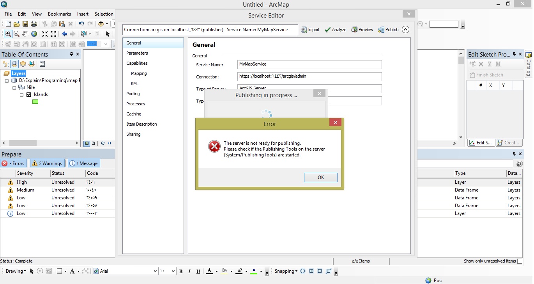Image resolution: width=534 pixels, height=284 pixels.
Task: Open a map document with the folder icon
Action: tap(16, 24)
